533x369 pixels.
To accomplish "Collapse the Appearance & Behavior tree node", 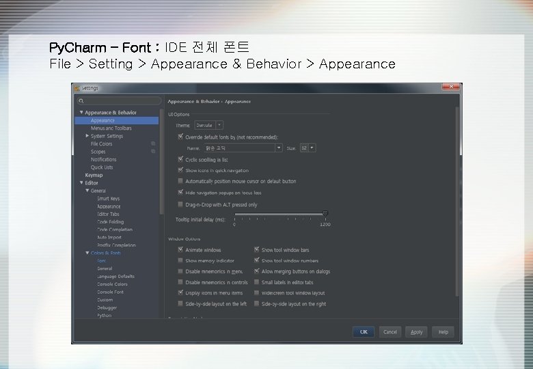I will [81, 112].
